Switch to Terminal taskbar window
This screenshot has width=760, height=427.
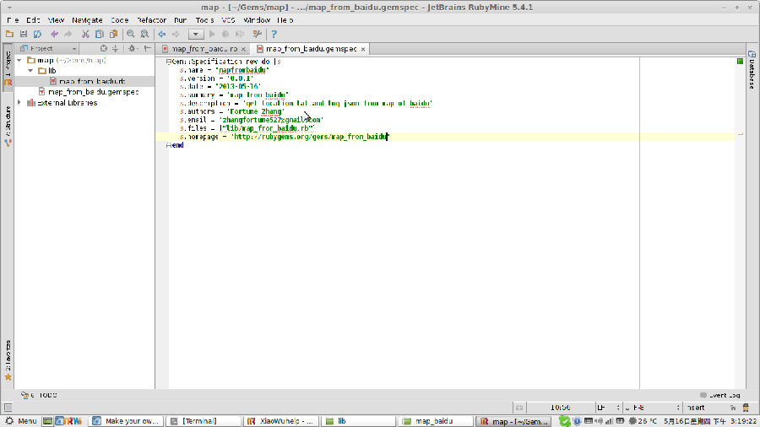pos(203,421)
